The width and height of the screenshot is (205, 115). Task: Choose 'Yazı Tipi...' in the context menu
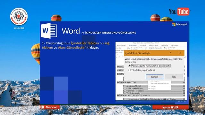(153, 86)
